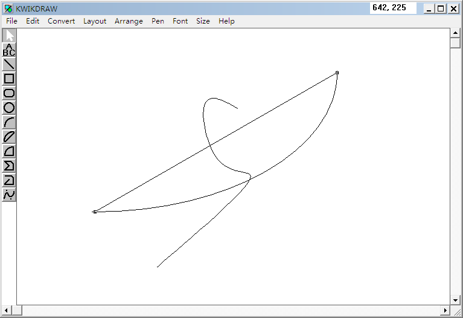Click the curve endpoint handle at top right

coord(337,73)
